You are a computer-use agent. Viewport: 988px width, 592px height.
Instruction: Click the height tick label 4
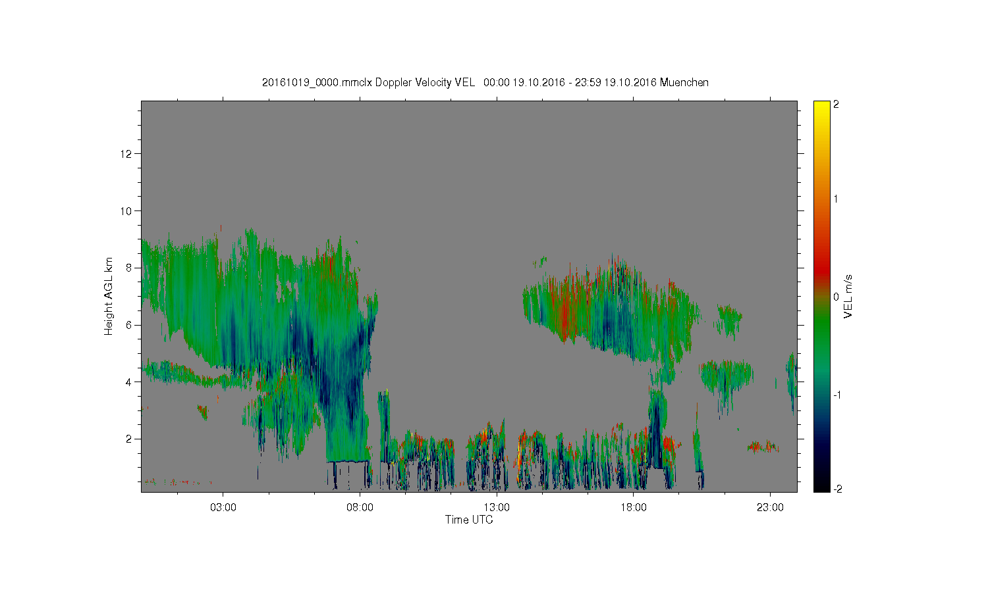(x=129, y=382)
